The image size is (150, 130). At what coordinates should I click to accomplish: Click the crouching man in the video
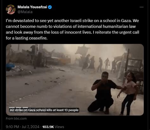104,93
